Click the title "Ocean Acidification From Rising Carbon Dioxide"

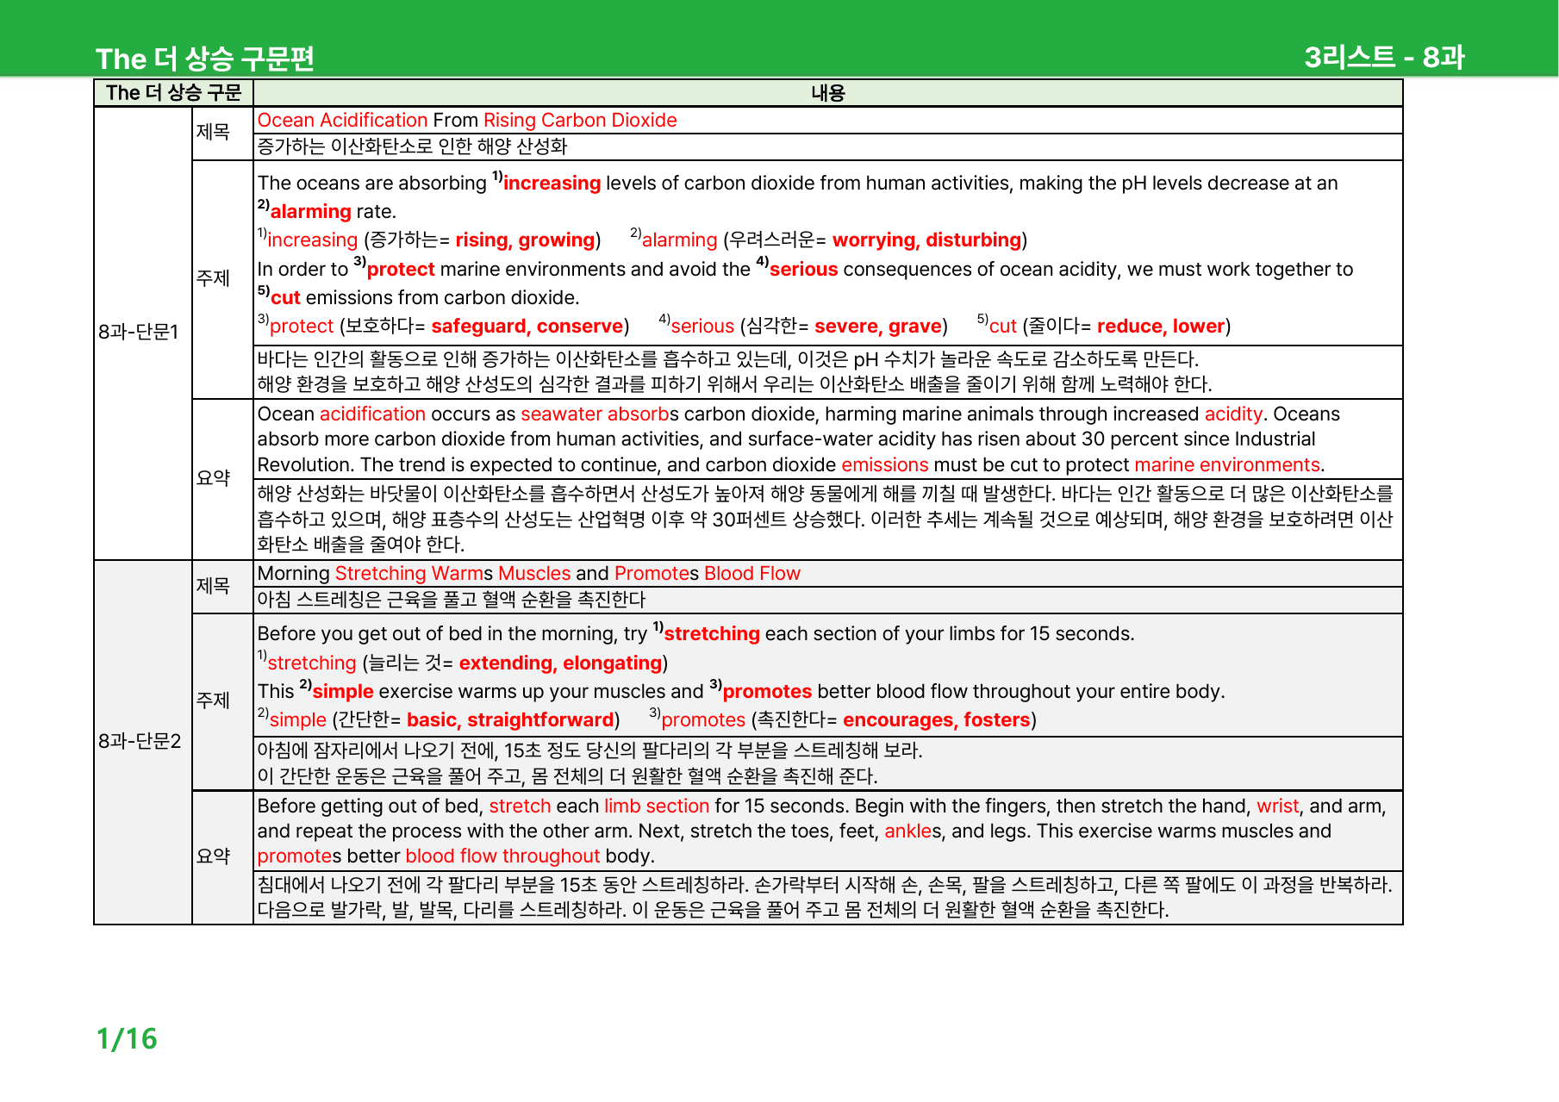(x=467, y=121)
